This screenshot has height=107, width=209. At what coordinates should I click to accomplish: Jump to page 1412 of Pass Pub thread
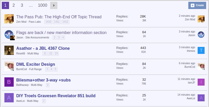[65, 22]
